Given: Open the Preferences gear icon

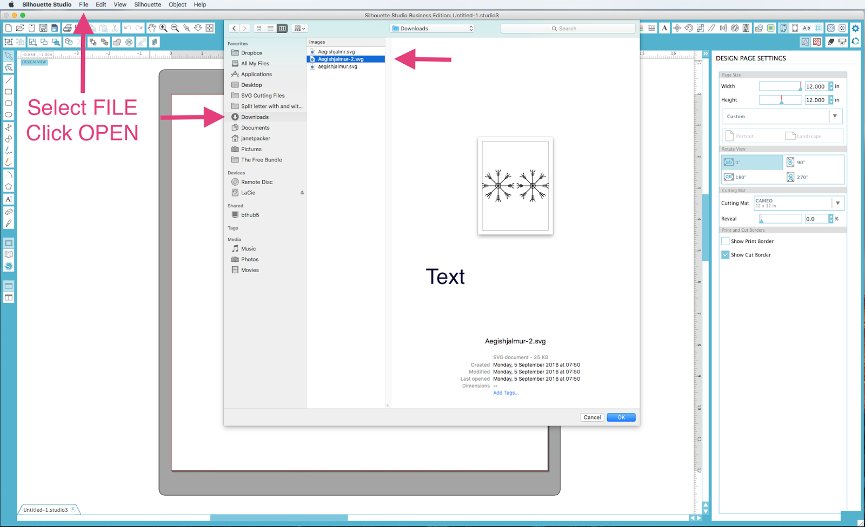Looking at the screenshot, I should 855,28.
